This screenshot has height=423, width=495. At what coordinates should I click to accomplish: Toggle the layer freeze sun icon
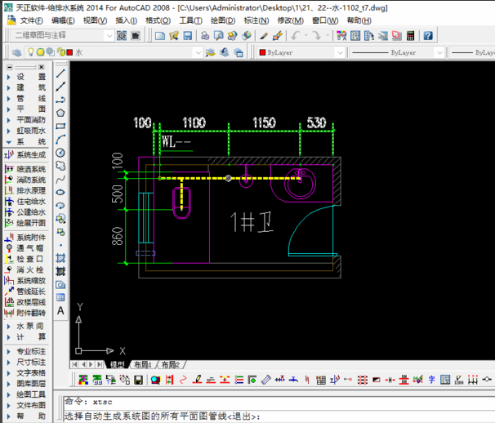tap(40, 52)
